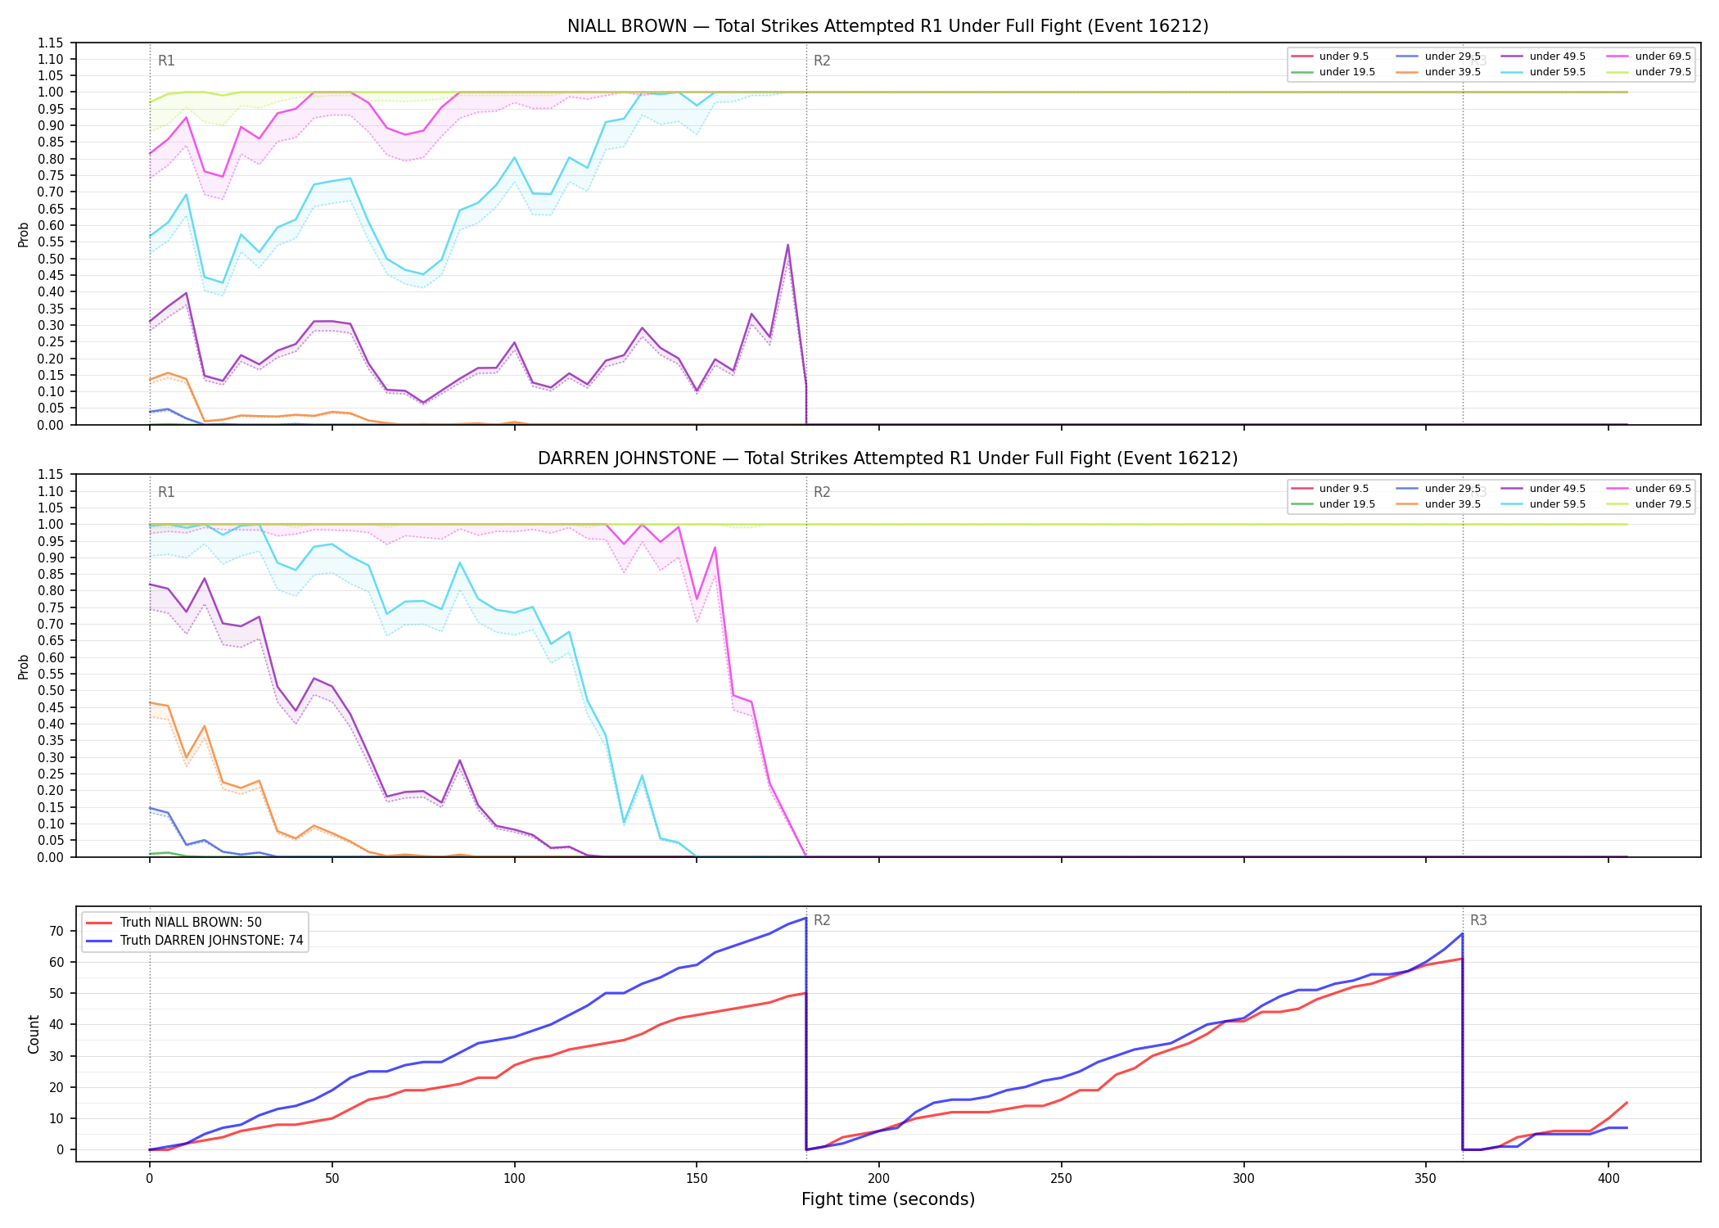Click the 'Fight time (seconds)' axis label
Image resolution: width=1719 pixels, height=1228 pixels.
[x=888, y=1199]
